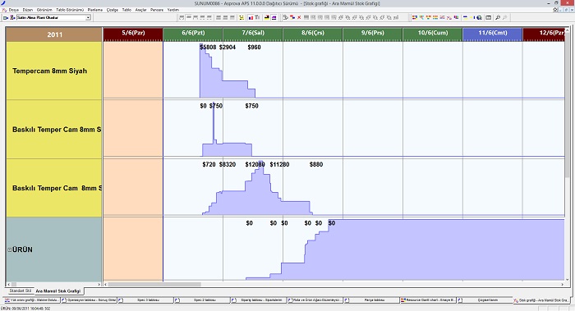The height and width of the screenshot is (311, 575).
Task: Switch to the Standart Stil tab
Action: coord(21,290)
